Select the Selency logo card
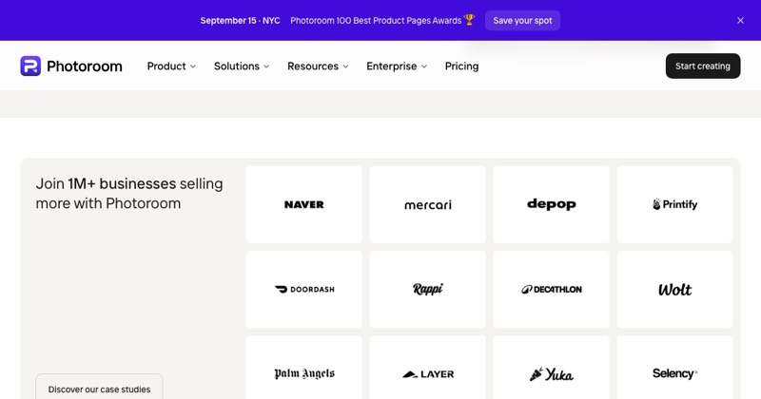The image size is (761, 399). click(x=675, y=369)
